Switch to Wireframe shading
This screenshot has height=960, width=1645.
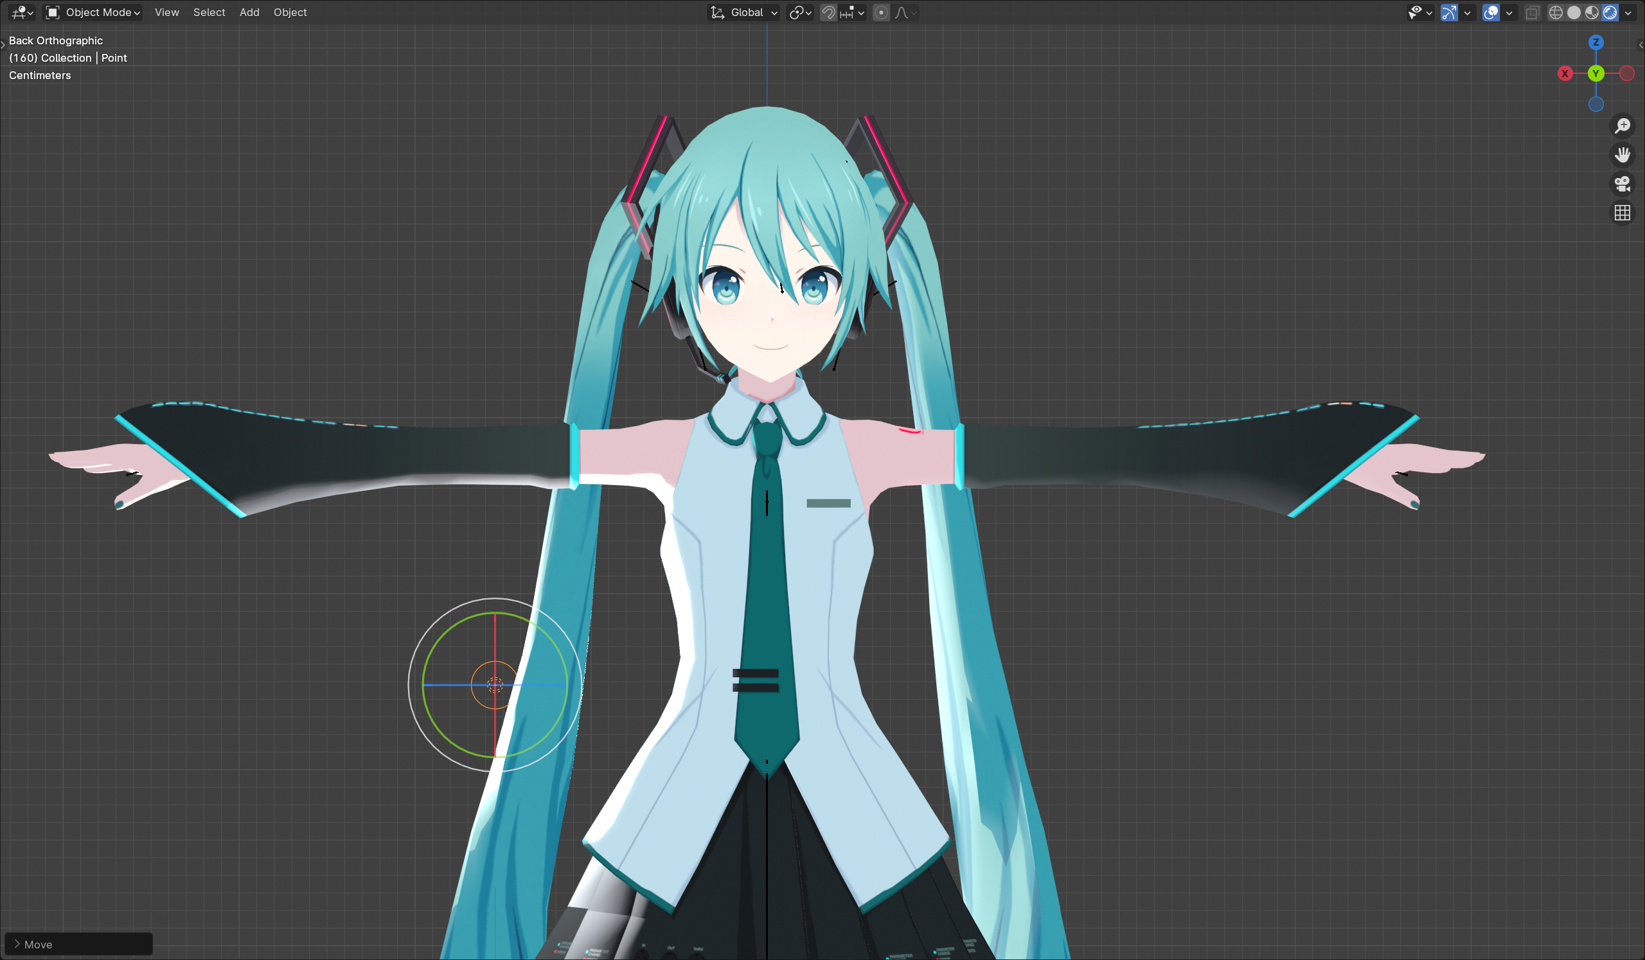pyautogui.click(x=1556, y=12)
